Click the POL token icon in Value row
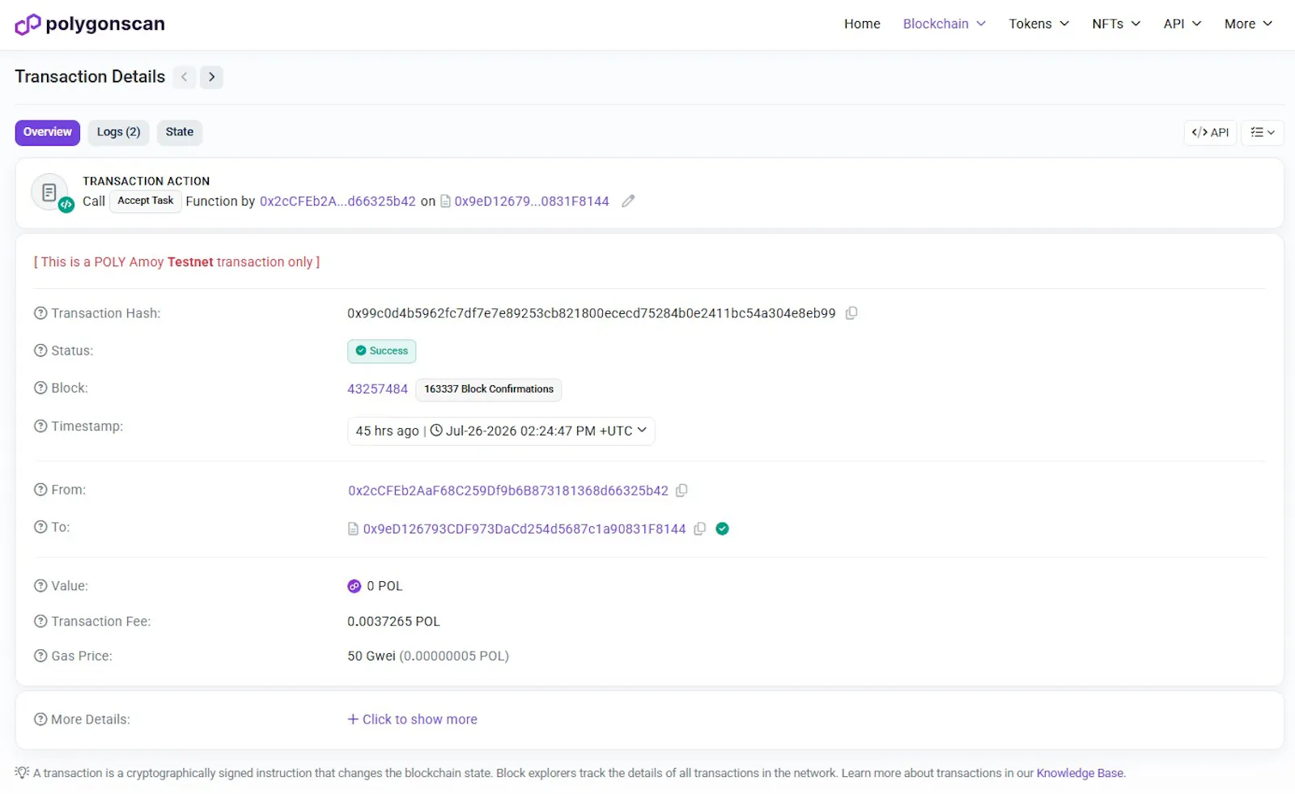This screenshot has width=1295, height=794. pos(355,586)
